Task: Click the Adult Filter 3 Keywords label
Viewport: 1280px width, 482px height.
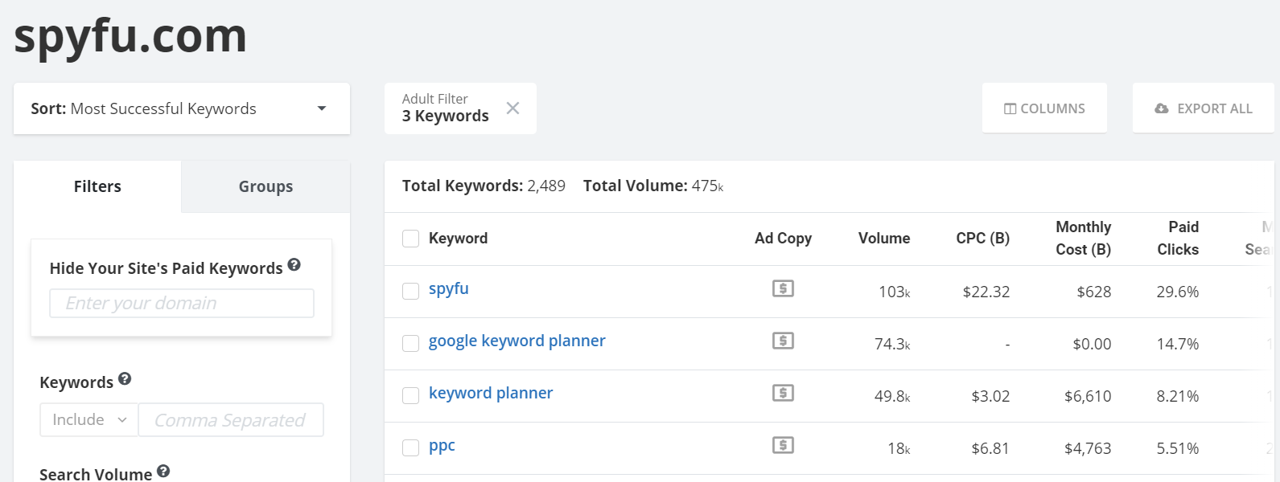Action: 445,108
